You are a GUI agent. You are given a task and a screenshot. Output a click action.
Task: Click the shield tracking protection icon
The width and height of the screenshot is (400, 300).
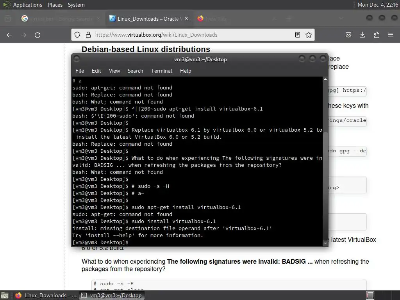click(77, 35)
